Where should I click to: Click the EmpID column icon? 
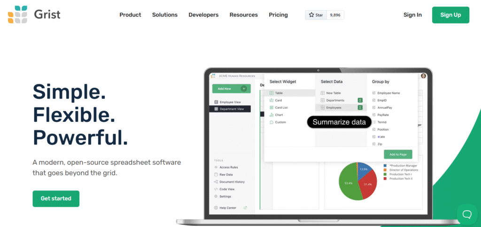click(373, 100)
